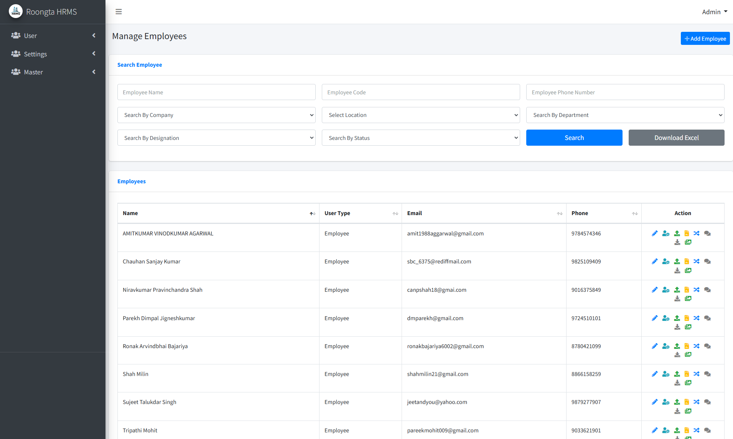The height and width of the screenshot is (439, 733).
Task: Open yellow PDF document icon for Parekh Dimpal
Action: point(687,318)
